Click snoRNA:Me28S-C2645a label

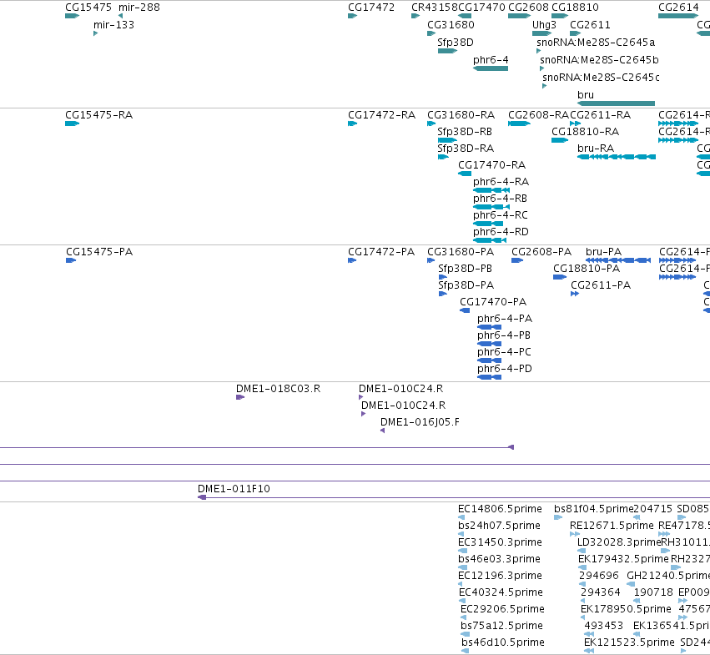[596, 43]
